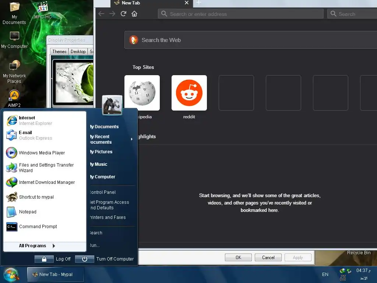Go to browser Home page
This screenshot has width=377, height=283.
tap(134, 14)
